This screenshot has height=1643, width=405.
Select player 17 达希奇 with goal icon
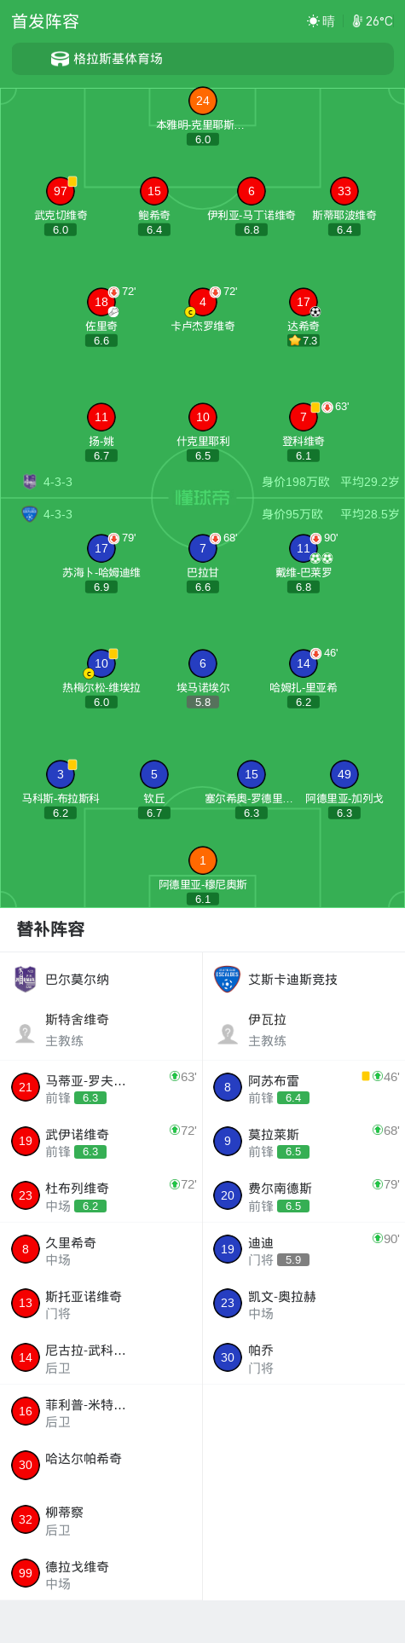pos(304,302)
